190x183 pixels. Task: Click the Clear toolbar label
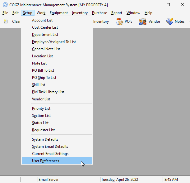pyautogui.click(x=16, y=22)
